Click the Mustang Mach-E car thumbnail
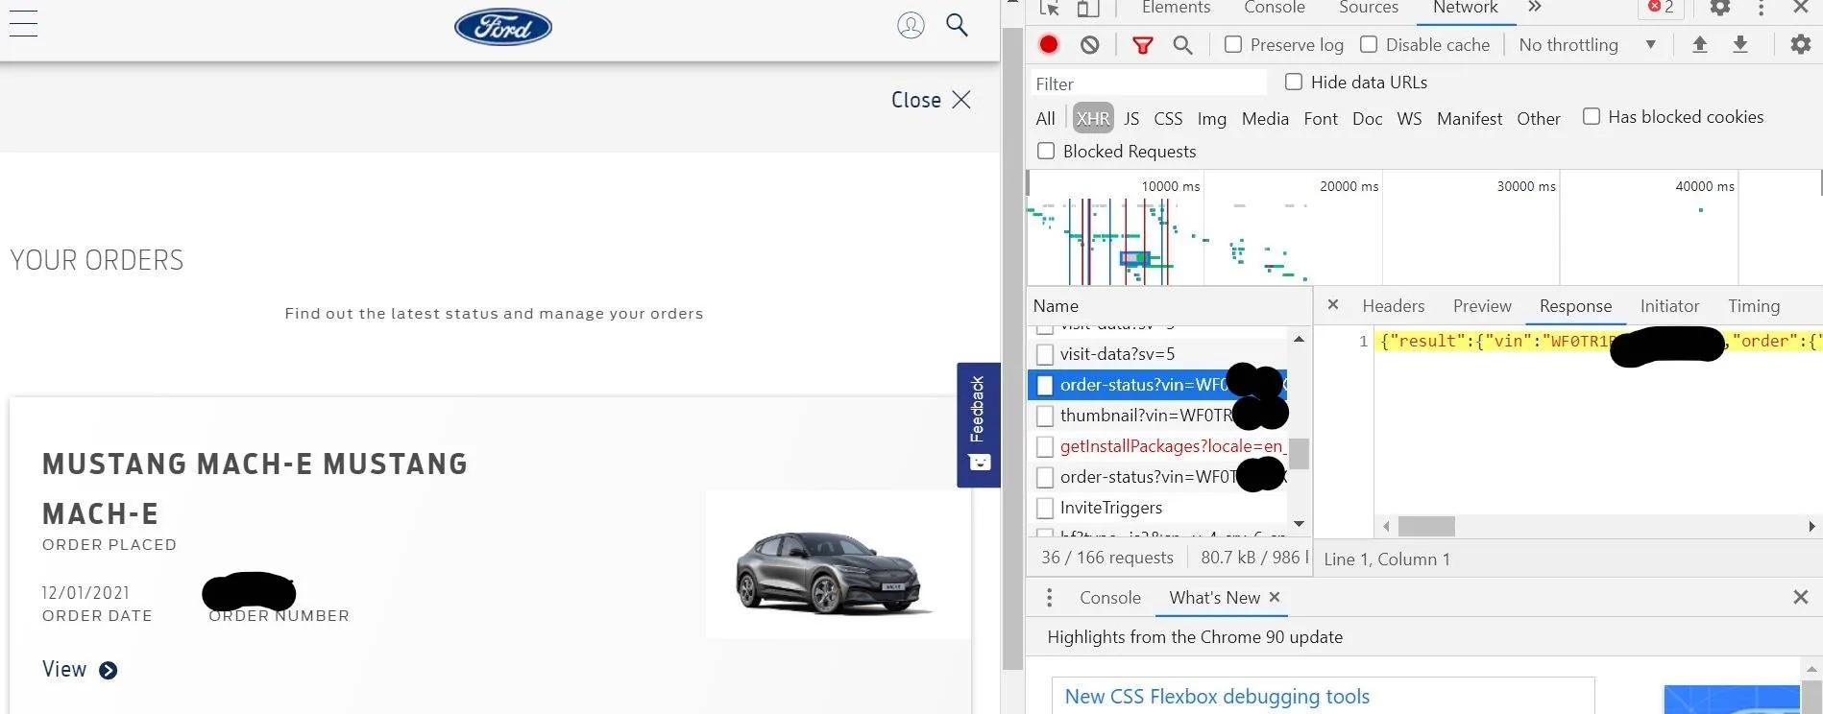 click(838, 564)
